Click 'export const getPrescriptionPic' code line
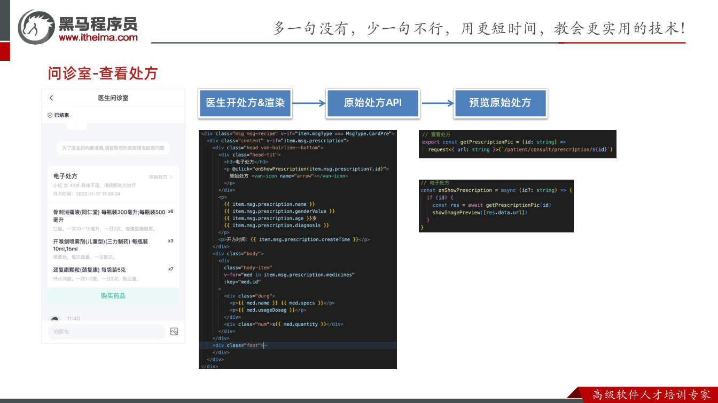718x403 pixels. 494,142
